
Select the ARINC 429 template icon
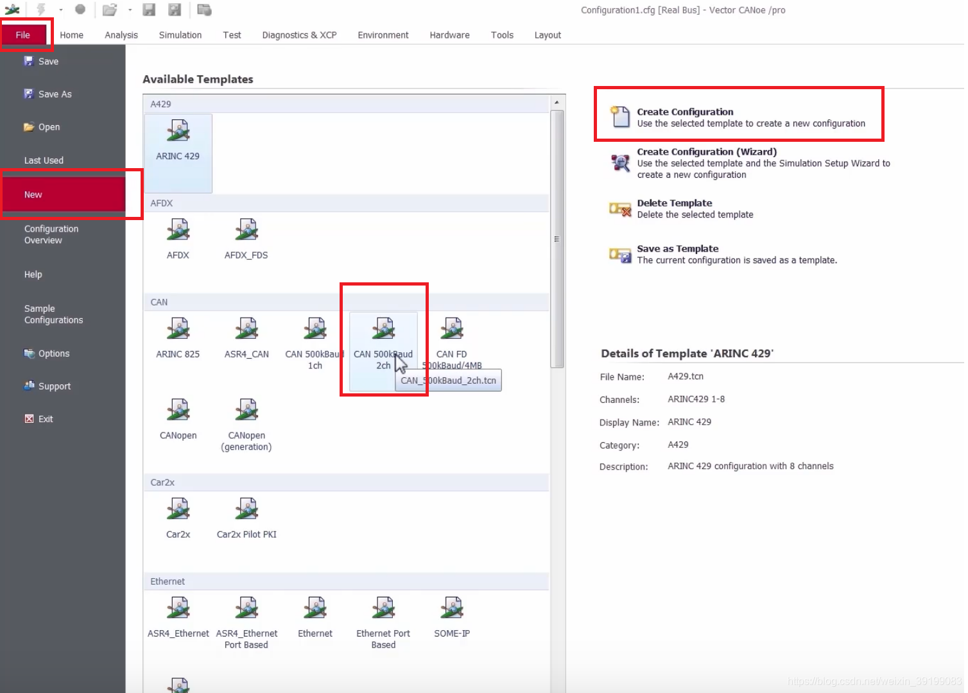(178, 130)
